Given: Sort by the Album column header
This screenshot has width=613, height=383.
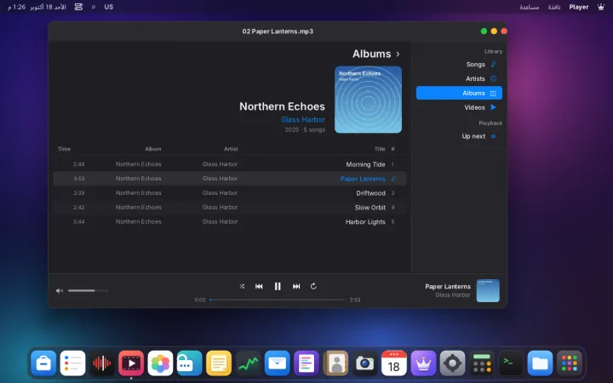Looking at the screenshot, I should point(153,149).
